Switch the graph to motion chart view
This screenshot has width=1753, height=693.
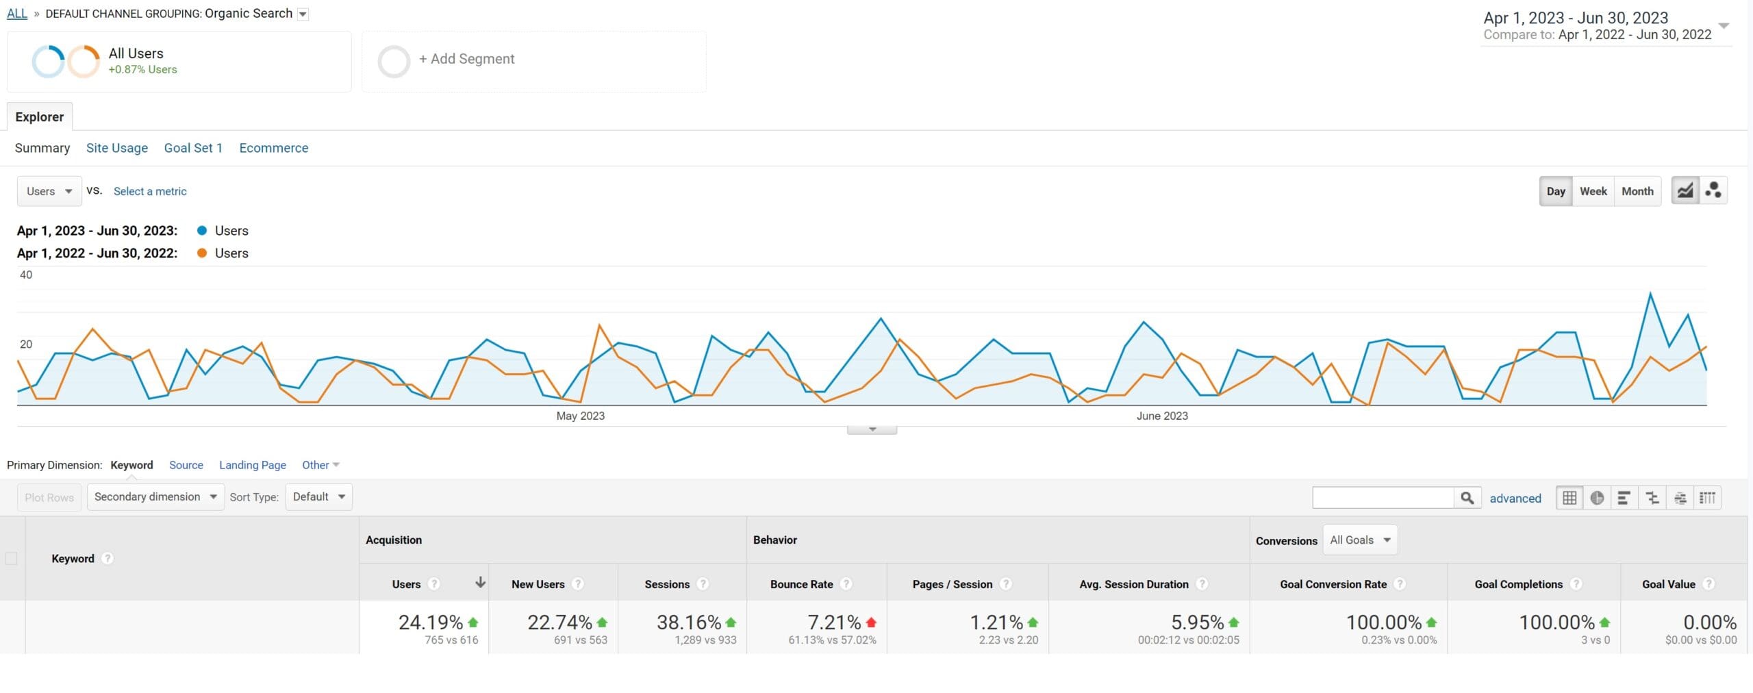pyautogui.click(x=1714, y=190)
